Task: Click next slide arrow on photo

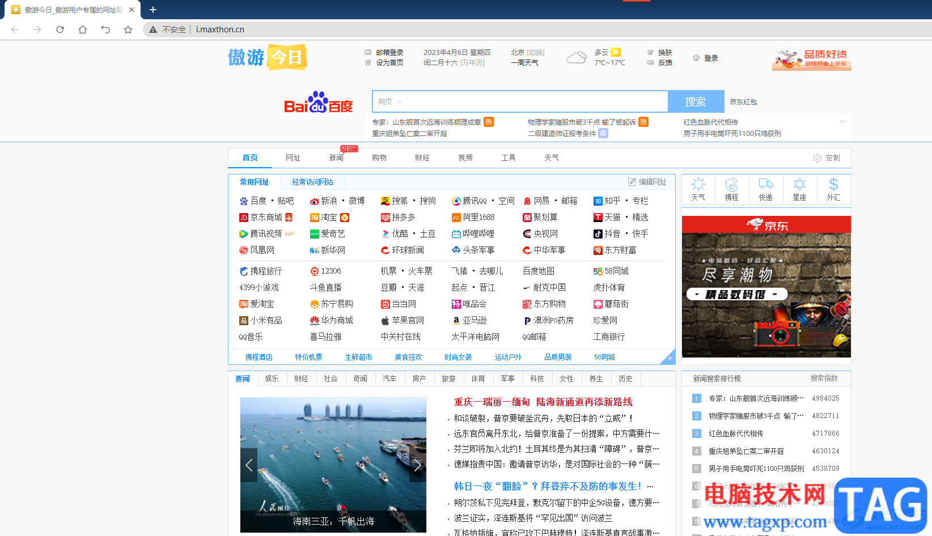Action: tap(418, 465)
